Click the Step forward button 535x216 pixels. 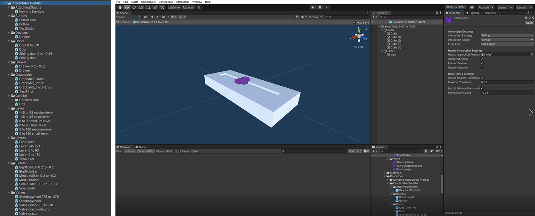click(x=327, y=8)
